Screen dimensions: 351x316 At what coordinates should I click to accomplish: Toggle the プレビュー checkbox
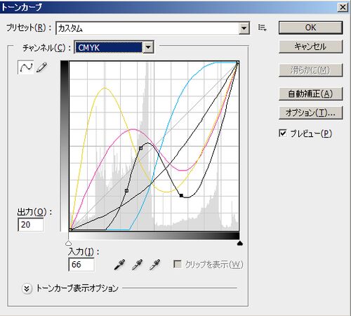(x=283, y=133)
